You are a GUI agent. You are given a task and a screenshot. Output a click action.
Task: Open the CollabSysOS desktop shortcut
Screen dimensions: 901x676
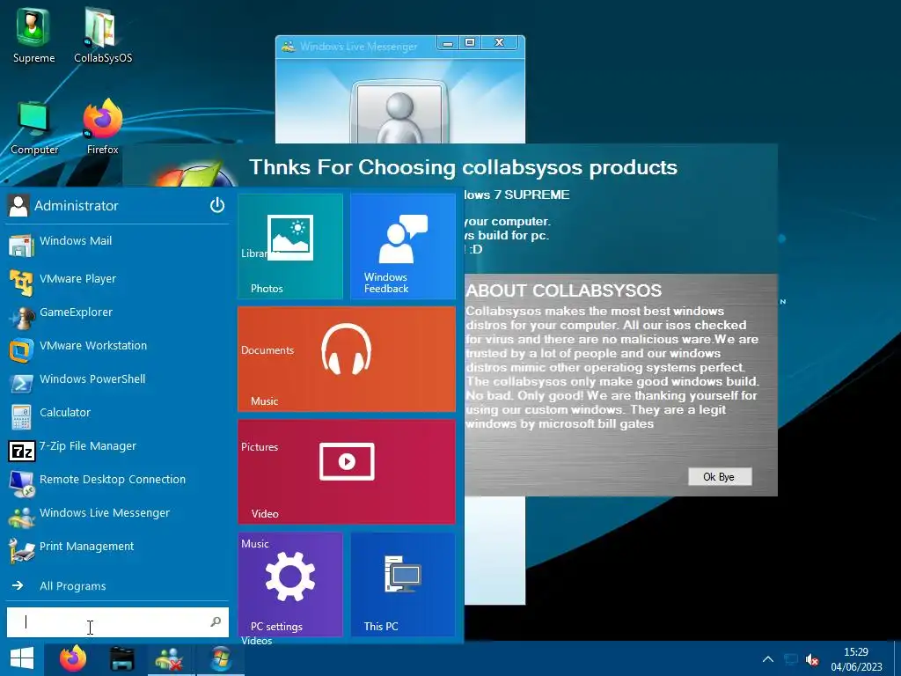103,35
